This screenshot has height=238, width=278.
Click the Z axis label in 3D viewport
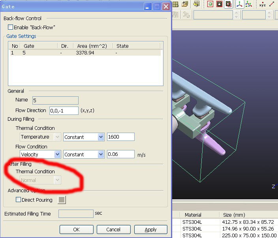[273, 186]
